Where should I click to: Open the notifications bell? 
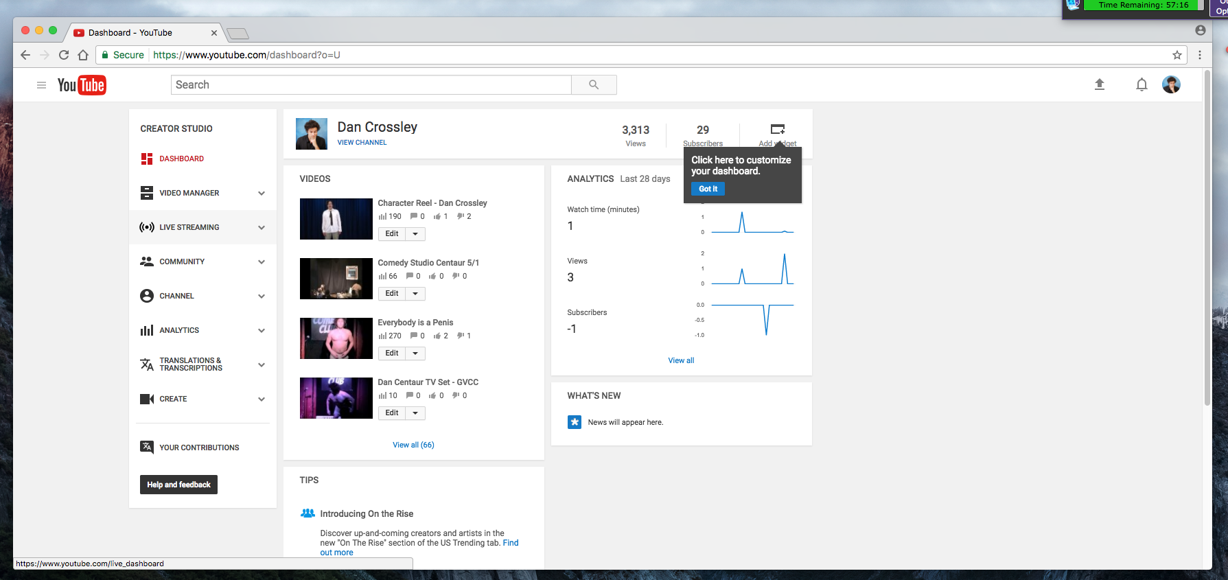coord(1142,84)
